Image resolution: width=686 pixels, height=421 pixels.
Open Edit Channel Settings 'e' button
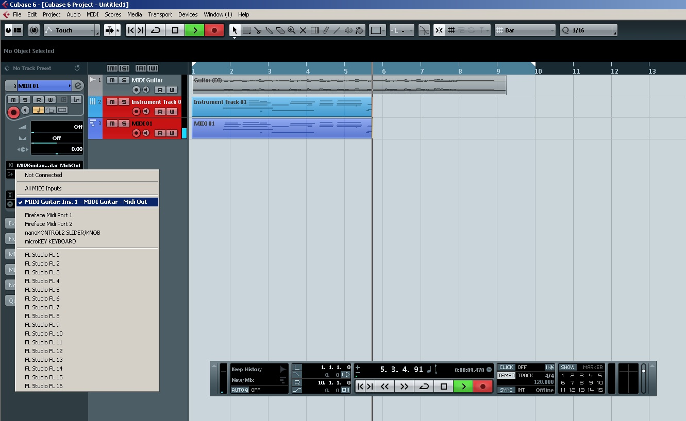(78, 86)
